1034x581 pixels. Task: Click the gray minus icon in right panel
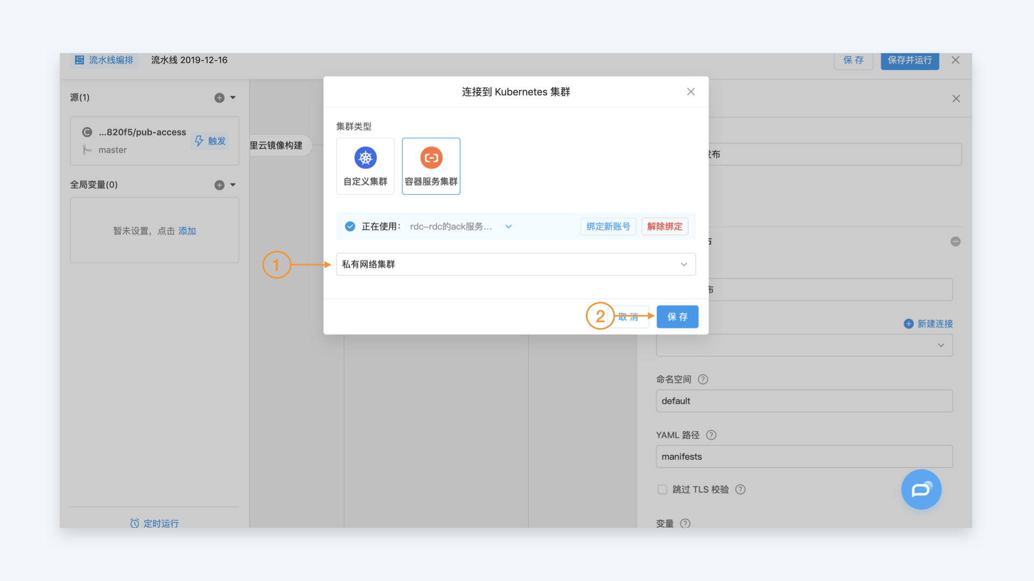(955, 242)
